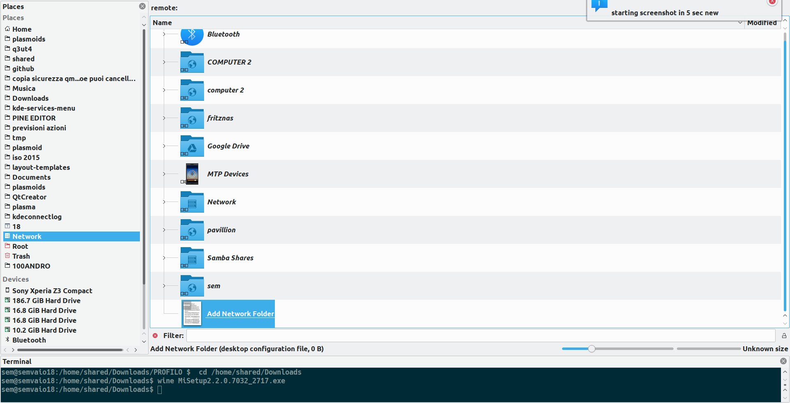Open Root in Places sidebar
Viewport: 790px width, 403px height.
click(20, 246)
